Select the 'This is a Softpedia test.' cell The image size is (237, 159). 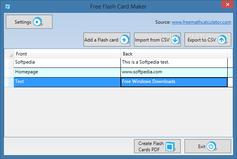click(x=174, y=63)
